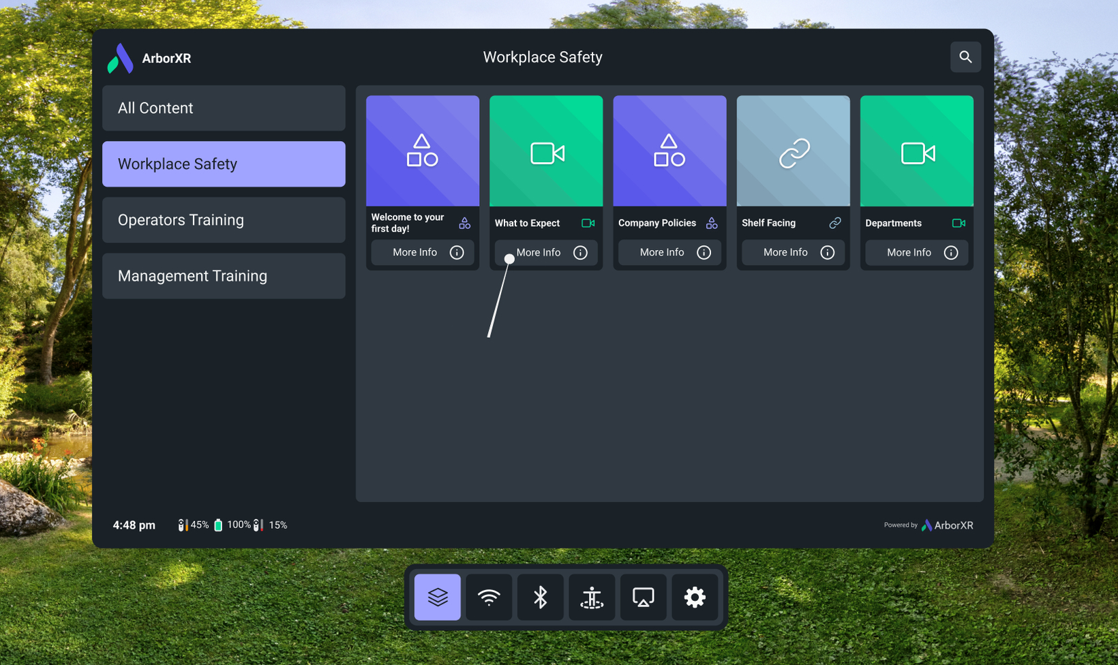Play the What to Expect video thumbnail
Viewport: 1118px width, 665px height.
click(546, 151)
